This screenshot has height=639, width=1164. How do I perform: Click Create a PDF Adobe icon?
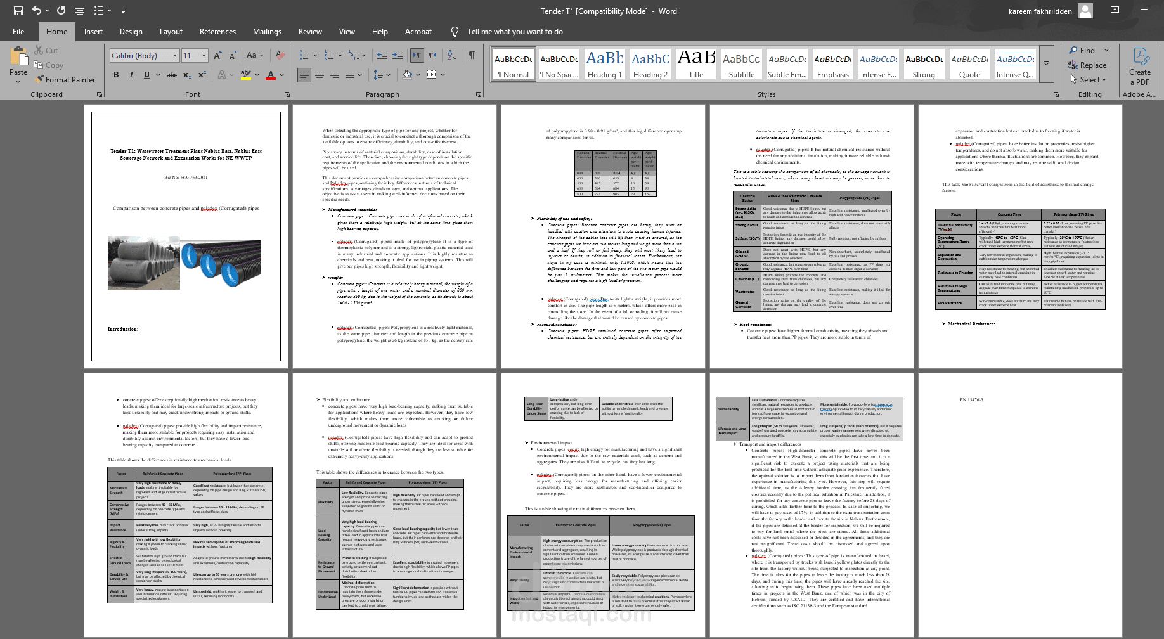point(1140,67)
